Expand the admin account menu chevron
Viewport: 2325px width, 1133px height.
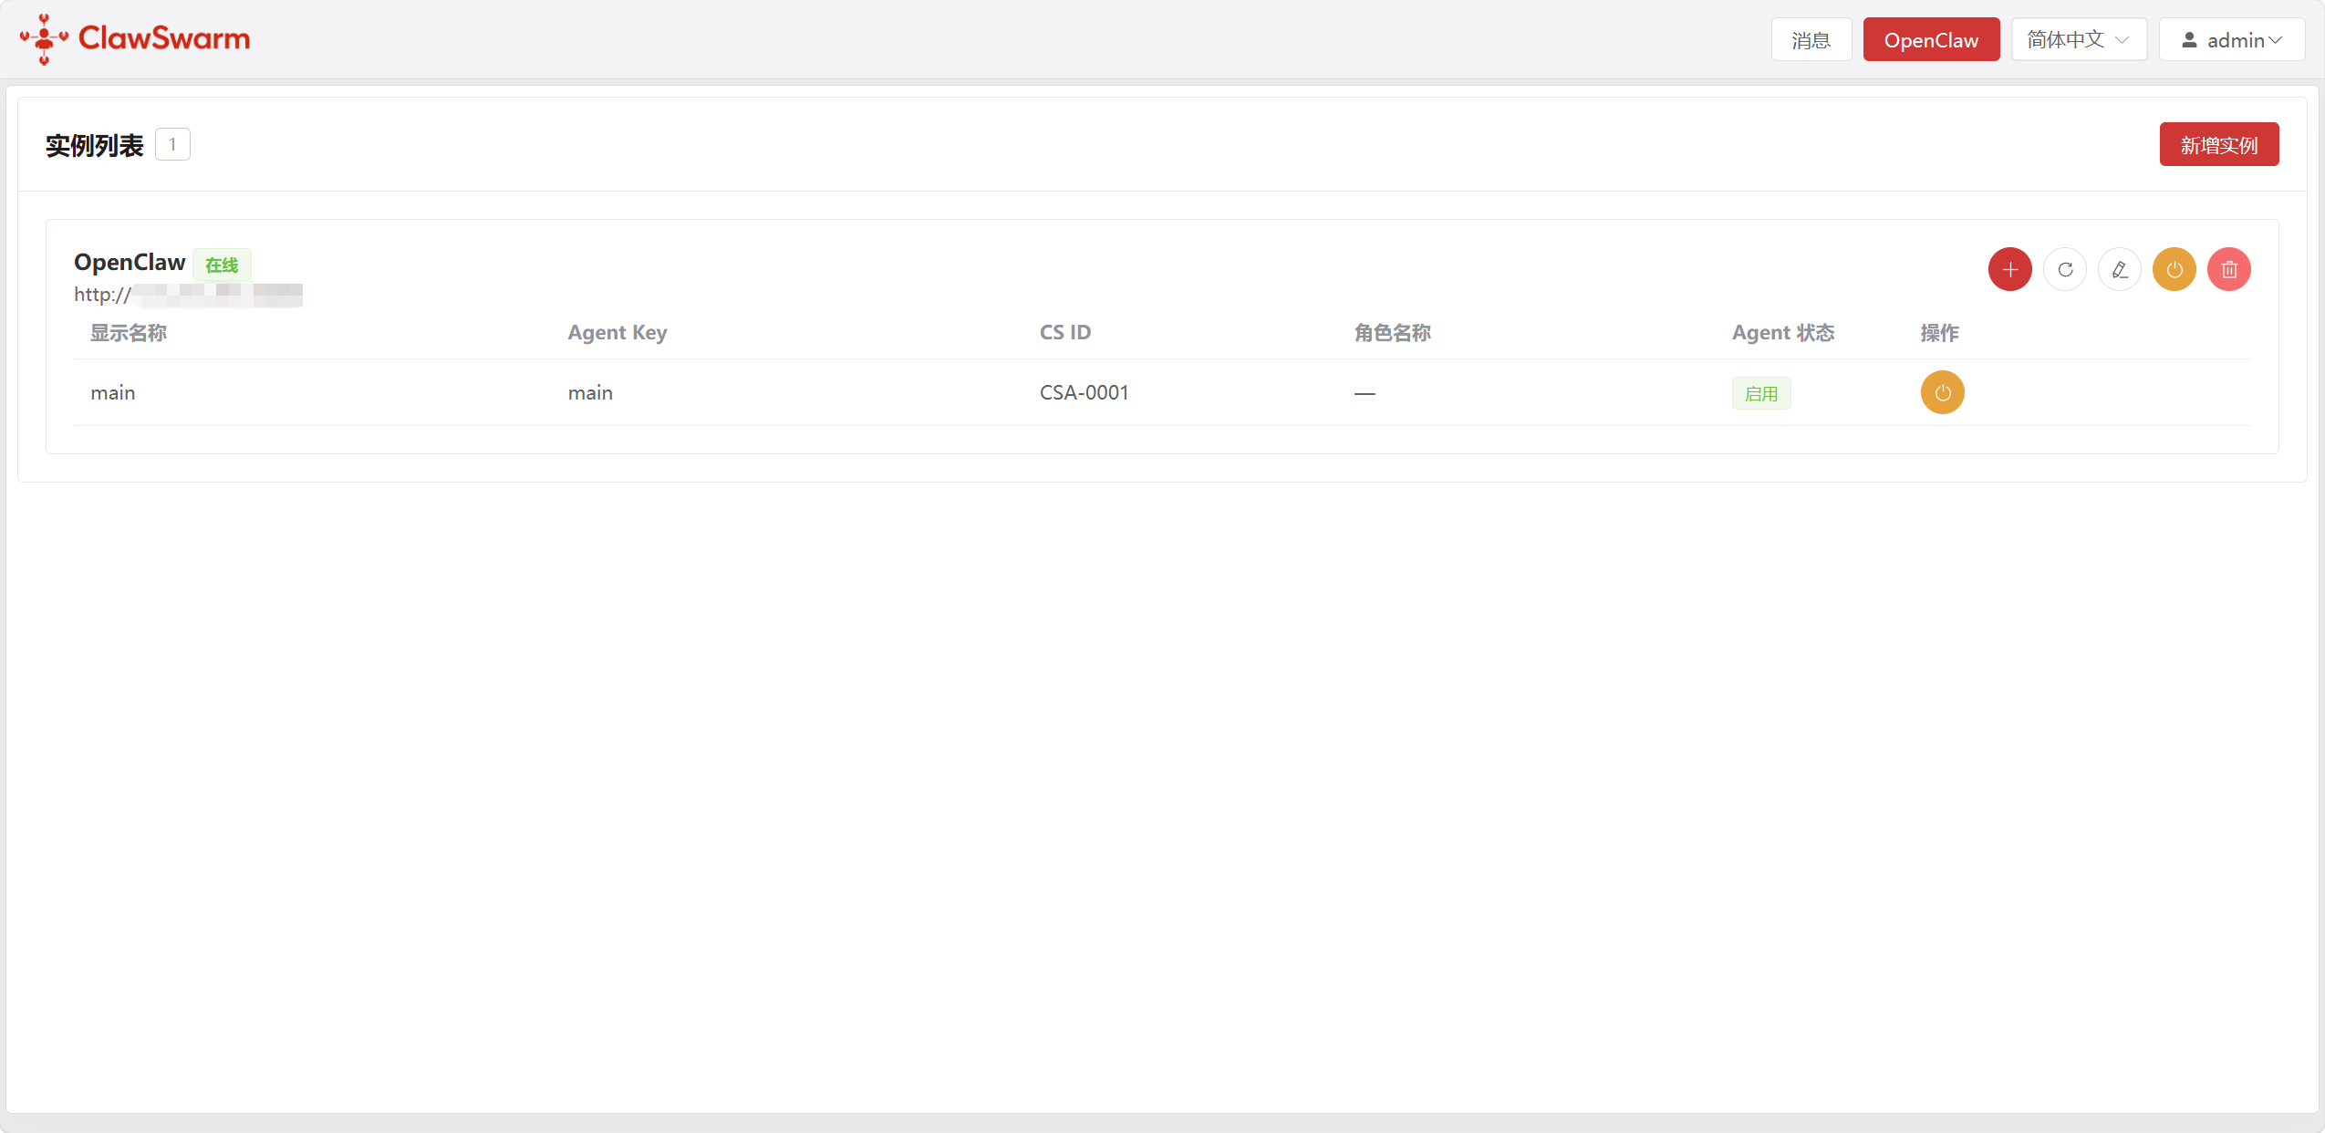click(2275, 40)
